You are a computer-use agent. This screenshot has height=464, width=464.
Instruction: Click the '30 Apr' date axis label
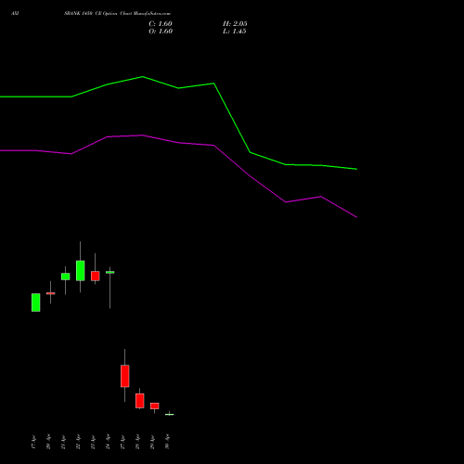pos(167,443)
